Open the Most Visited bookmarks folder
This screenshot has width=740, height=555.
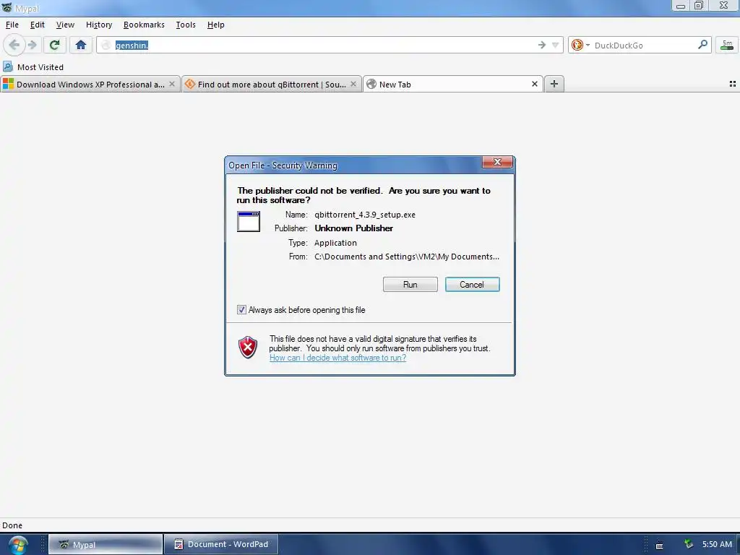[33, 67]
